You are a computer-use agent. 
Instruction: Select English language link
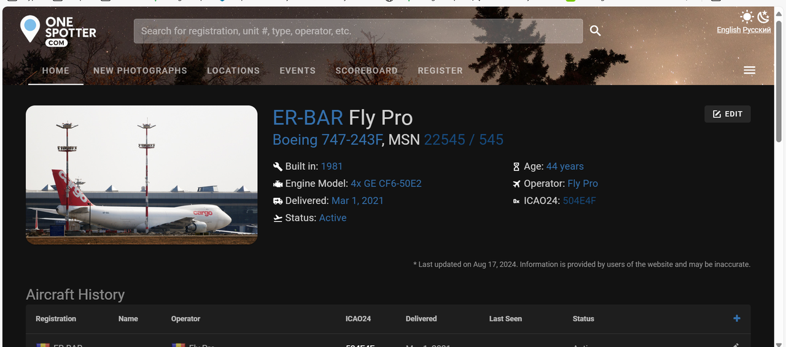point(729,29)
